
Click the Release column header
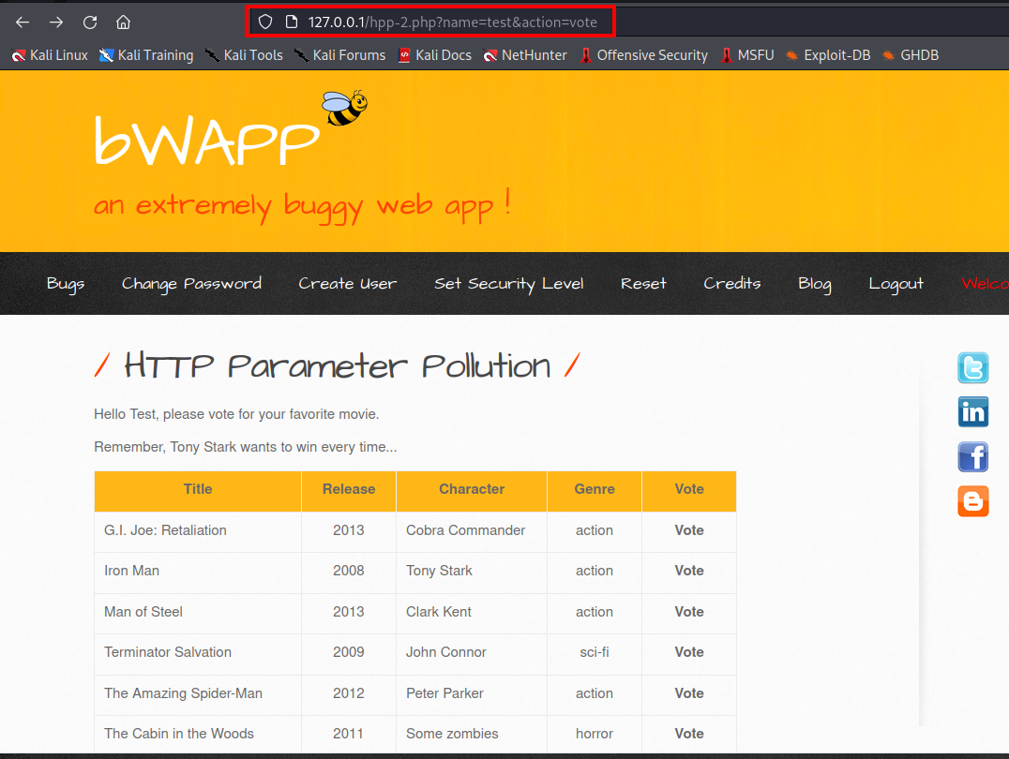tap(349, 489)
